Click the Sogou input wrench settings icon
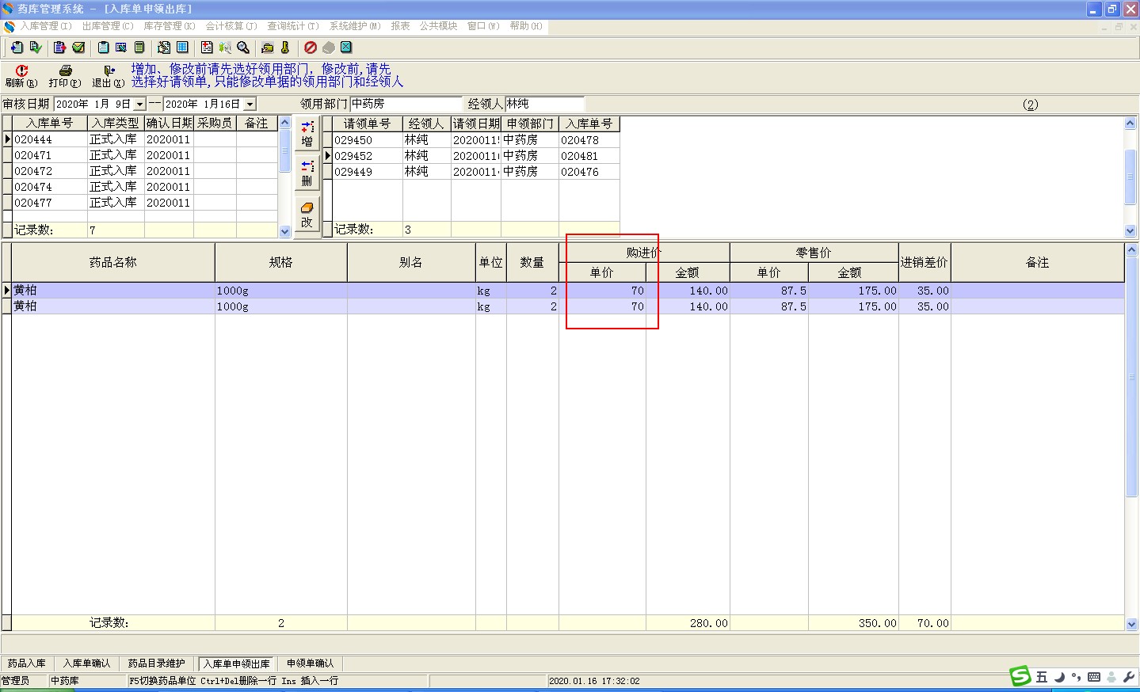Image resolution: width=1140 pixels, height=692 pixels. coord(1129,677)
